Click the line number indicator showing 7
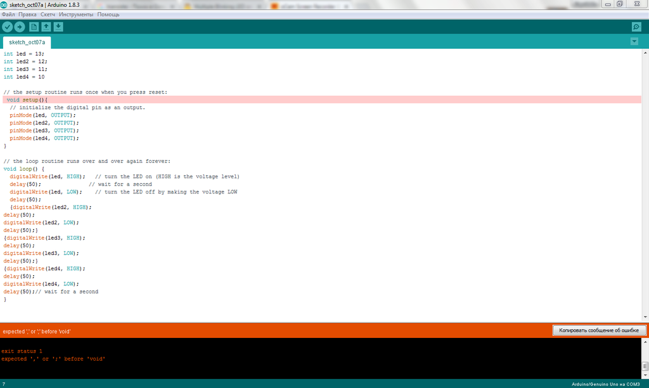This screenshot has width=649, height=388. (x=5, y=384)
